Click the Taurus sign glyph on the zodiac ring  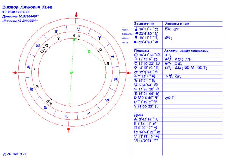[x=78, y=29]
